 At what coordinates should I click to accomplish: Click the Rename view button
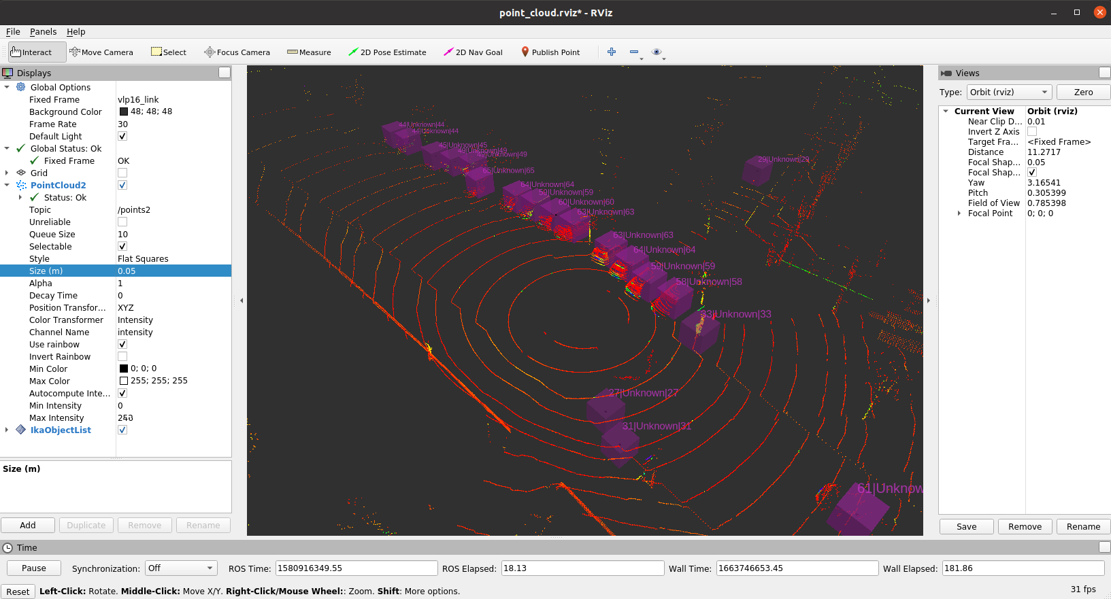tap(1083, 527)
